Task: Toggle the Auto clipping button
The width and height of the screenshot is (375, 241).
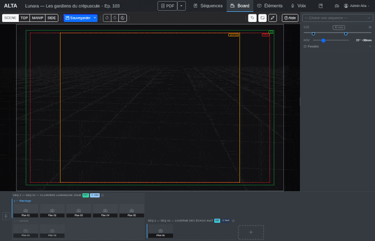Action: [339, 27]
